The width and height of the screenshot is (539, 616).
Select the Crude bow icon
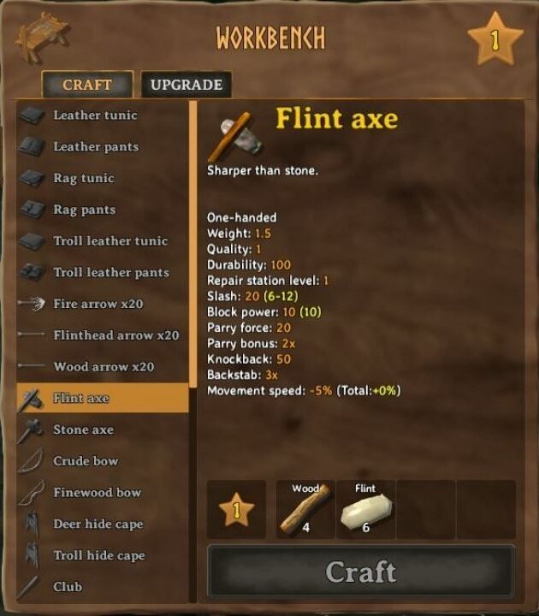pyautogui.click(x=32, y=460)
